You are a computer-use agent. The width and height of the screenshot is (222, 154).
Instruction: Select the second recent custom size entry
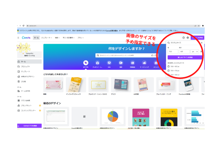pyautogui.click(x=173, y=71)
